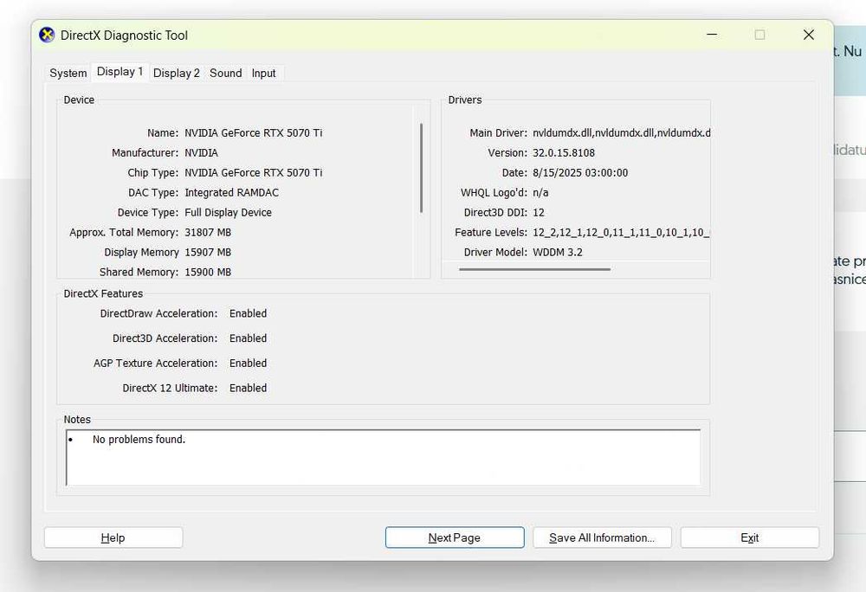Select the Display 1 tab
The image size is (866, 592).
[120, 72]
